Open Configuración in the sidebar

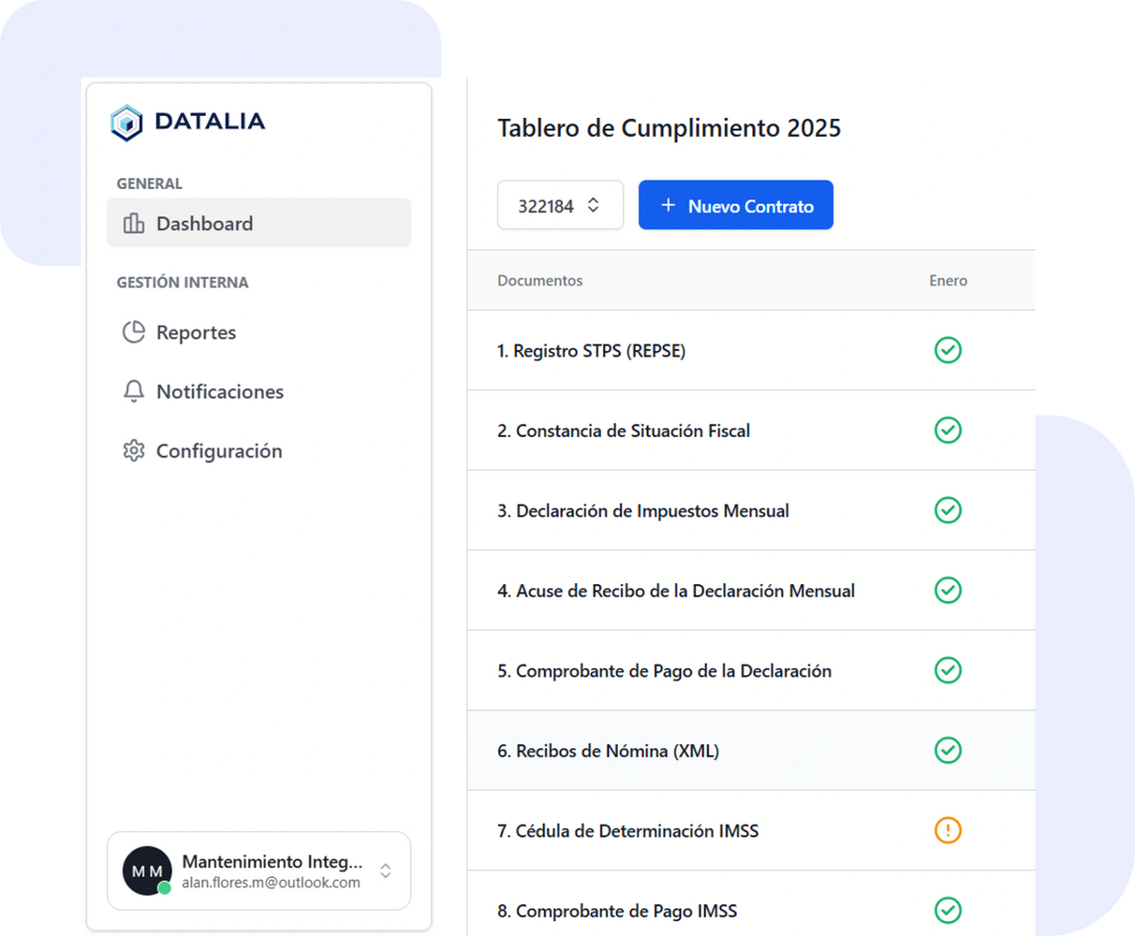(x=258, y=450)
